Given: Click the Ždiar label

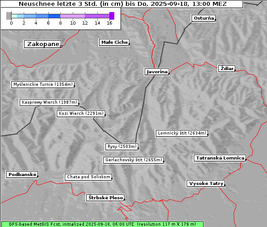Looking at the screenshot, I should [227, 69].
